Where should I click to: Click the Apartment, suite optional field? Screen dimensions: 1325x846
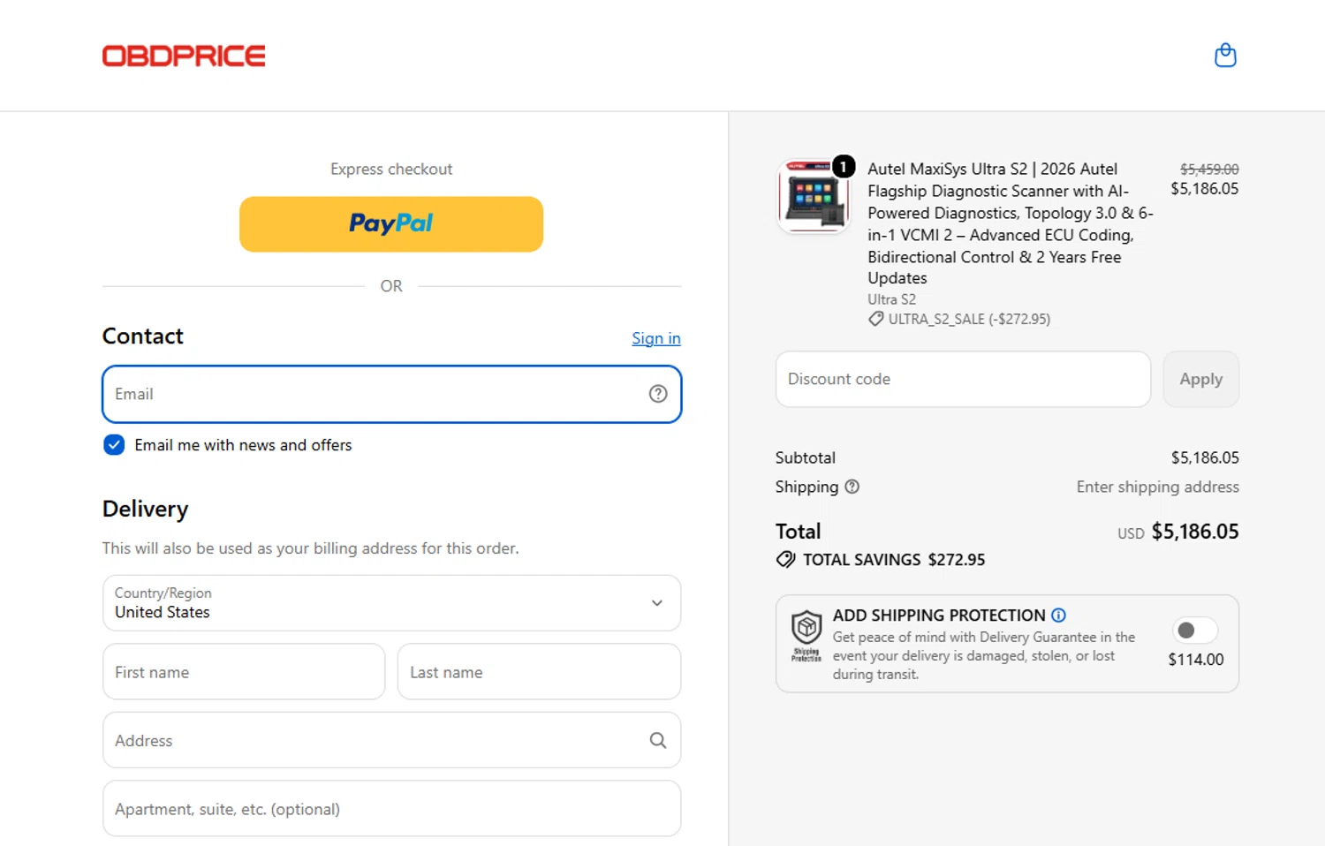[x=391, y=808]
